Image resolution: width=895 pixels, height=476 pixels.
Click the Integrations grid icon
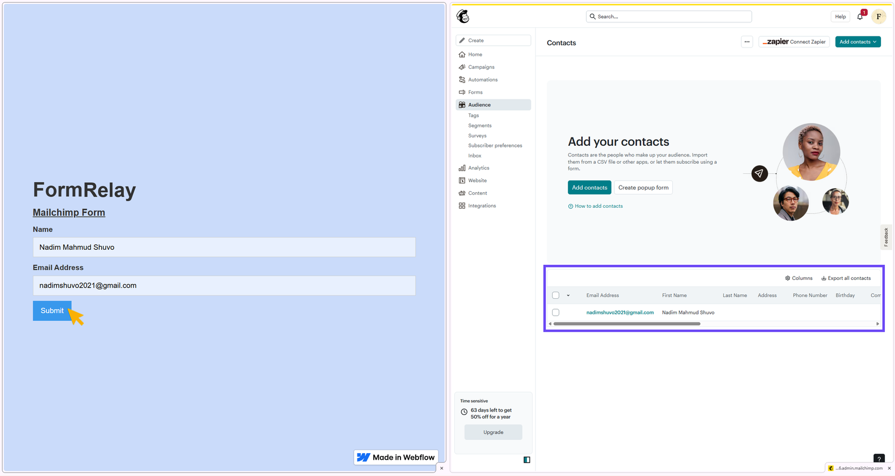point(462,206)
